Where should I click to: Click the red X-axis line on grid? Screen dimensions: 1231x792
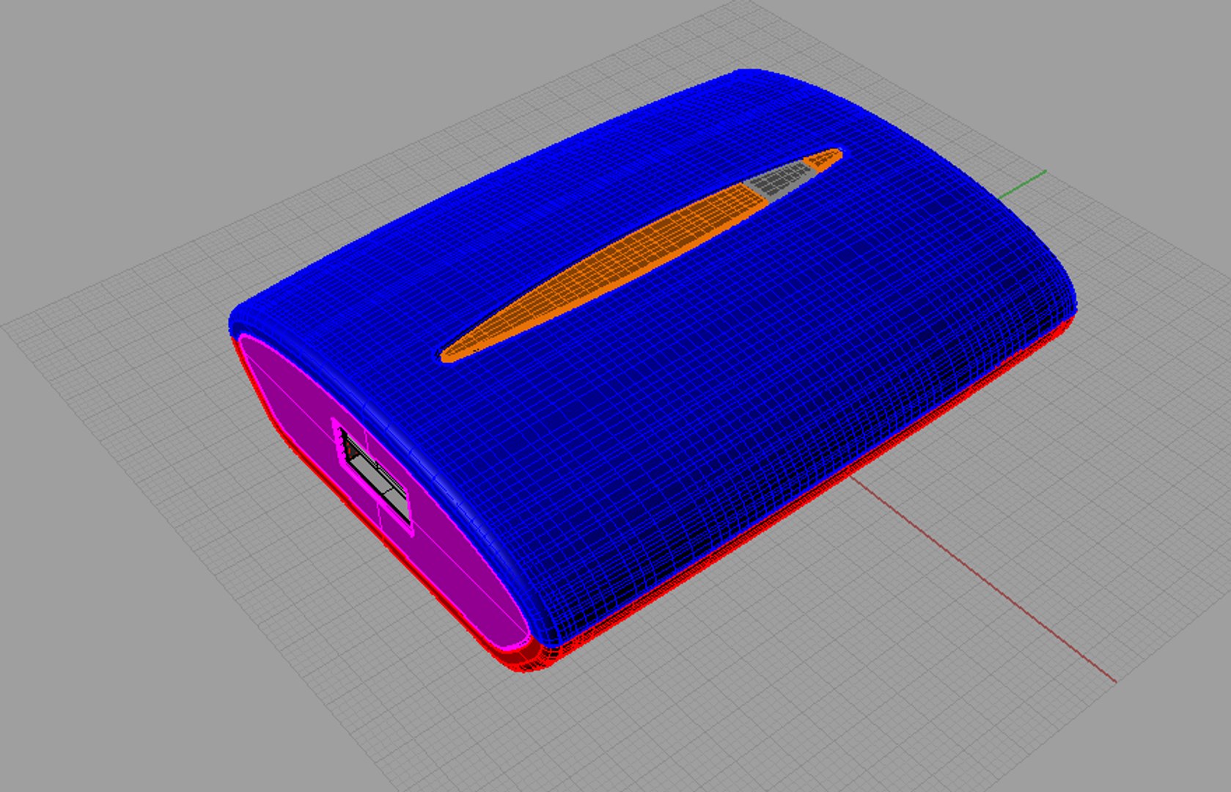pos(982,579)
